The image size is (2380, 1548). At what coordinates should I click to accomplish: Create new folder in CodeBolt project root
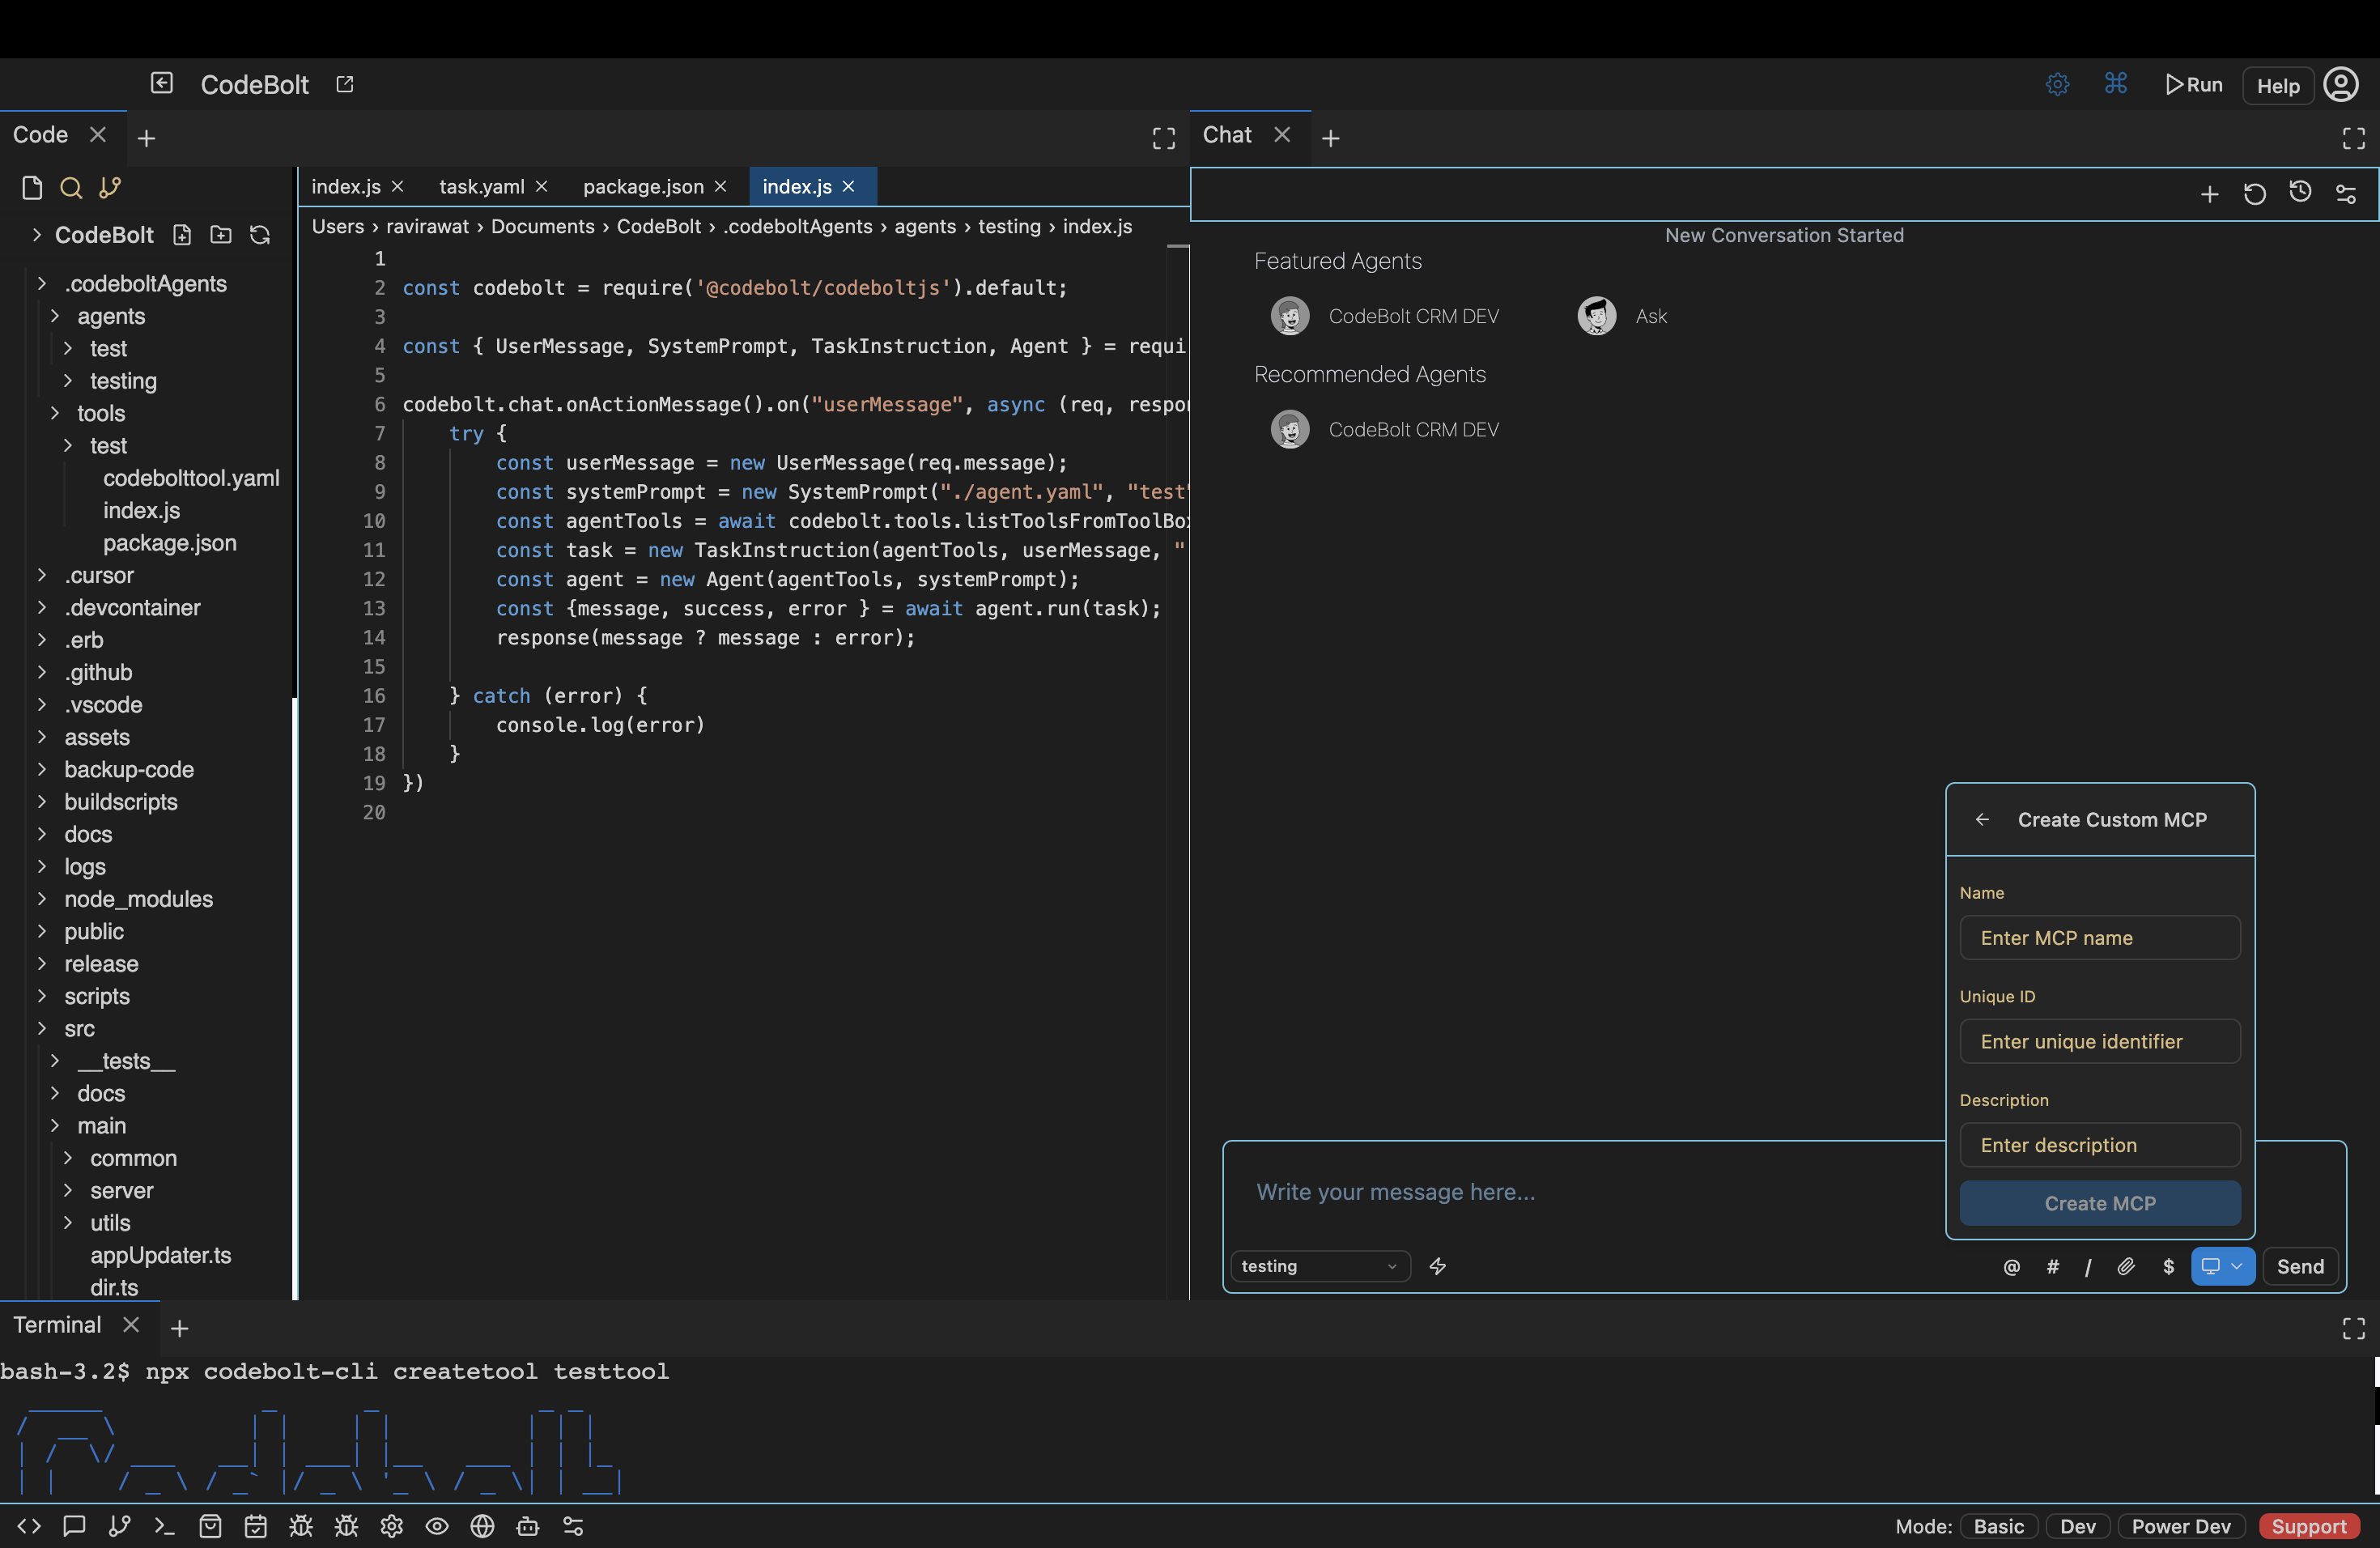pyautogui.click(x=221, y=235)
